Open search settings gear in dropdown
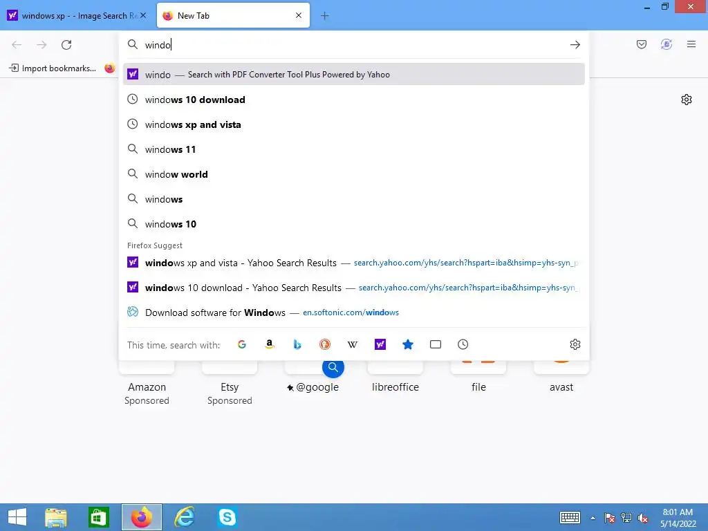 tap(575, 344)
